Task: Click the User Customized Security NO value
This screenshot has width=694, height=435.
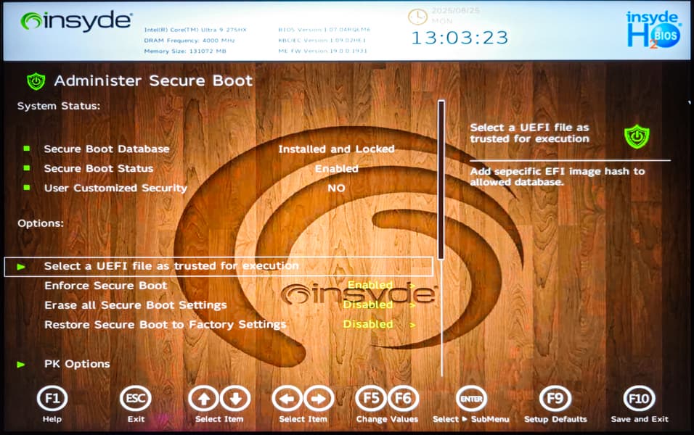Action: tap(336, 188)
